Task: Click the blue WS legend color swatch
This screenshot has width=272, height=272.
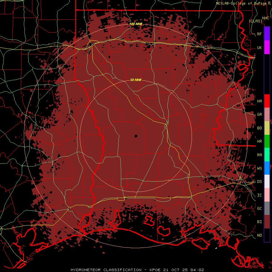Action: click(267, 168)
